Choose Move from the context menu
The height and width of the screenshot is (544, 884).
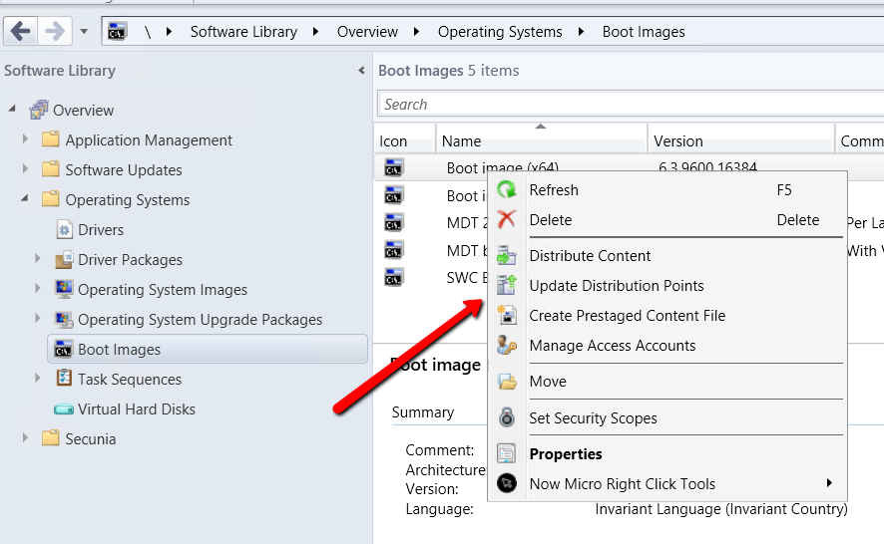[x=548, y=382]
